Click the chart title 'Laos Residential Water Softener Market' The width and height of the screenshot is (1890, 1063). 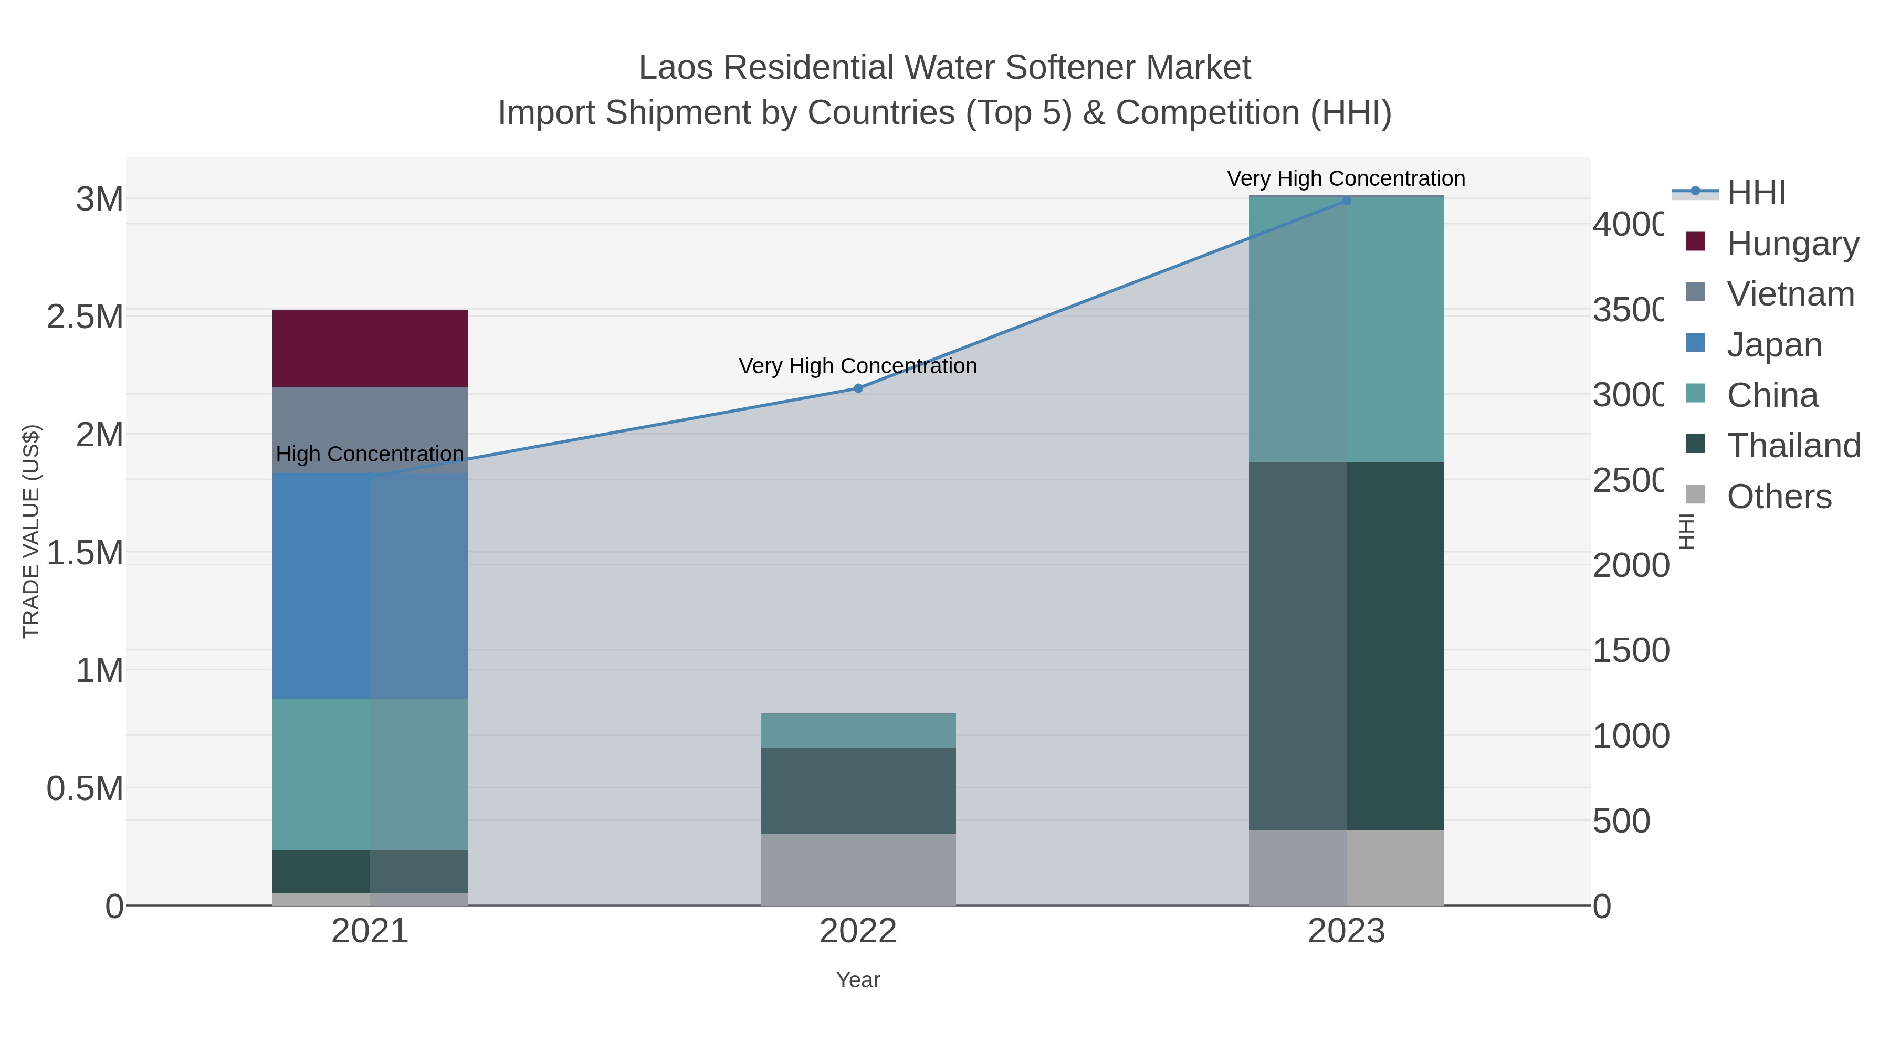945,68
